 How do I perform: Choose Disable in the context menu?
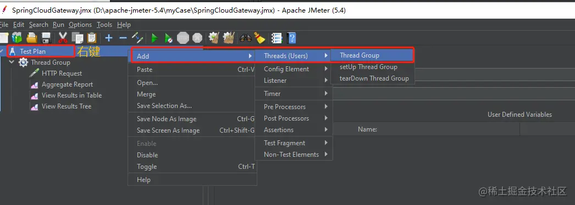192,155
